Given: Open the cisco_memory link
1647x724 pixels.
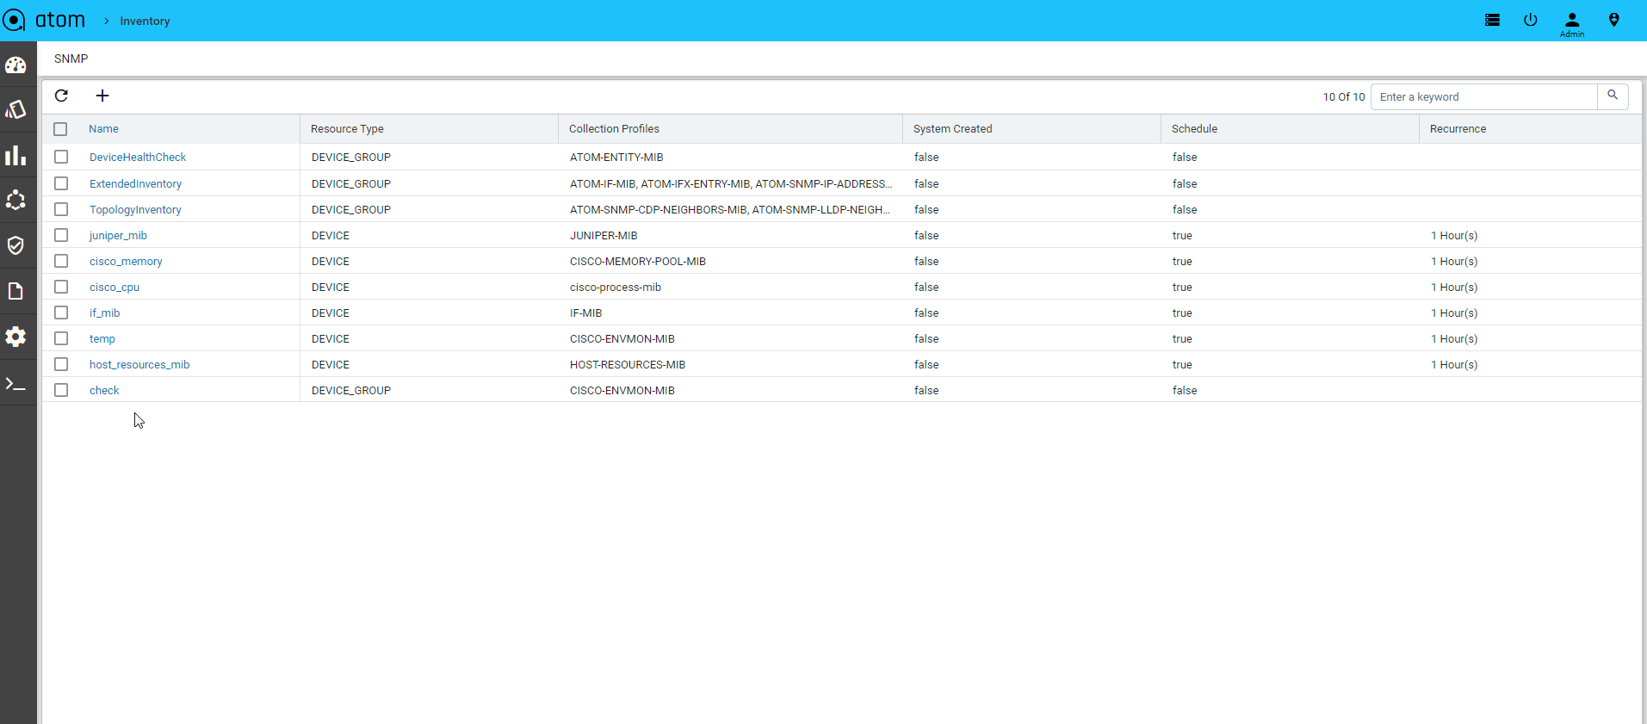Looking at the screenshot, I should coord(126,262).
